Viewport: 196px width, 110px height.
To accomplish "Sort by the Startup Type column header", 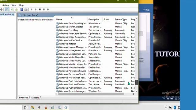I will [122, 20].
